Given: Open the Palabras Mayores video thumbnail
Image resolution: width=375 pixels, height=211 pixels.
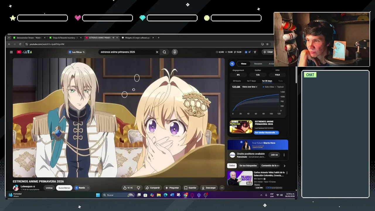Looking at the screenshot, I should click(240, 178).
